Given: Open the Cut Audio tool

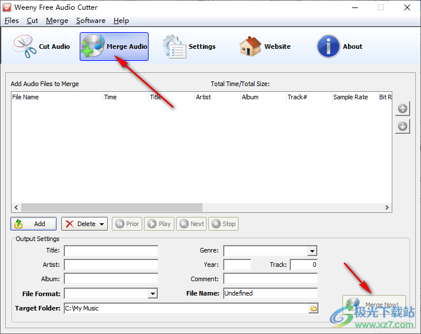Looking at the screenshot, I should tap(42, 46).
